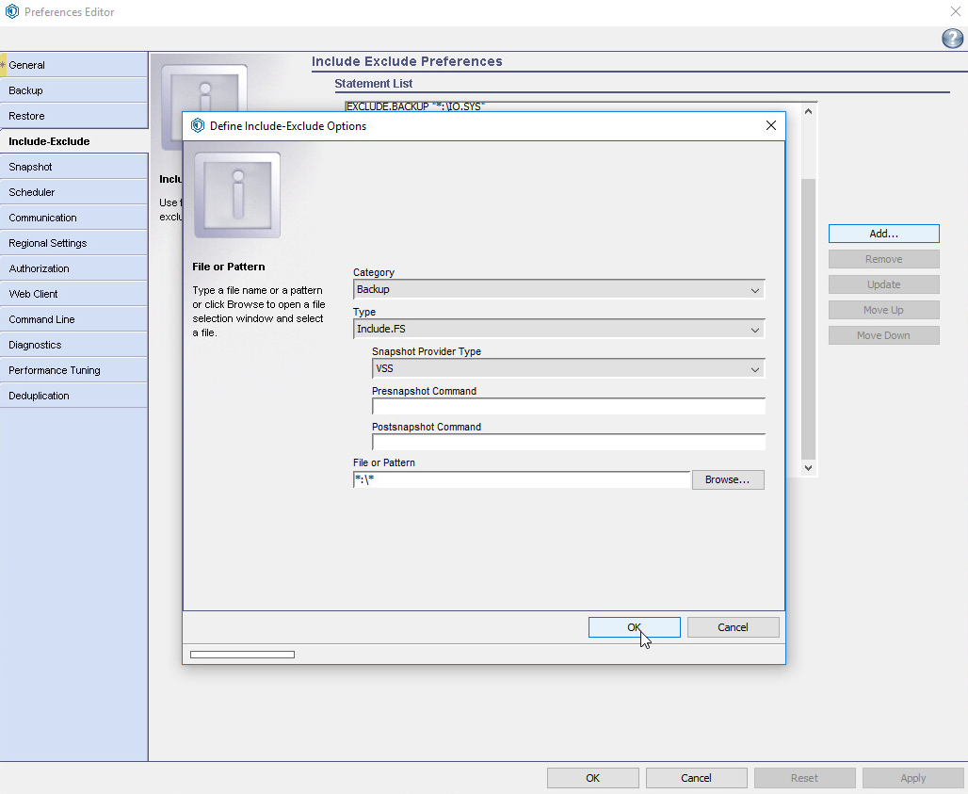Screen dimensions: 968x794
Task: Click the info icon in the dialog
Action: (237, 195)
